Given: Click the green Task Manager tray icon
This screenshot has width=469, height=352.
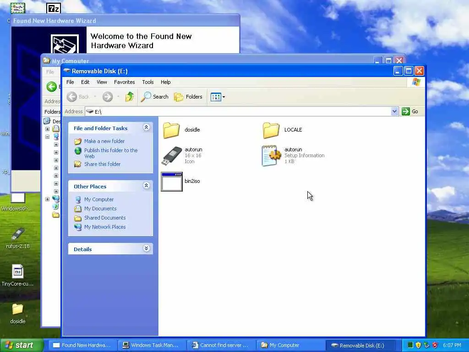Looking at the screenshot, I should [410, 345].
